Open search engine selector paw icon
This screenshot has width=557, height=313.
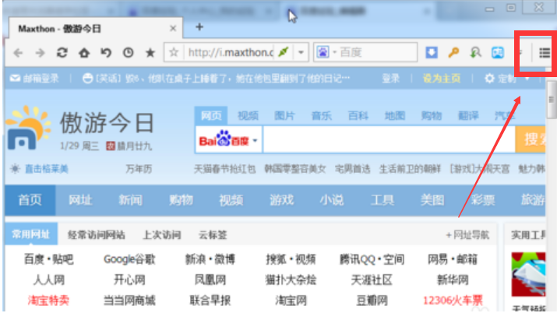pos(323,52)
